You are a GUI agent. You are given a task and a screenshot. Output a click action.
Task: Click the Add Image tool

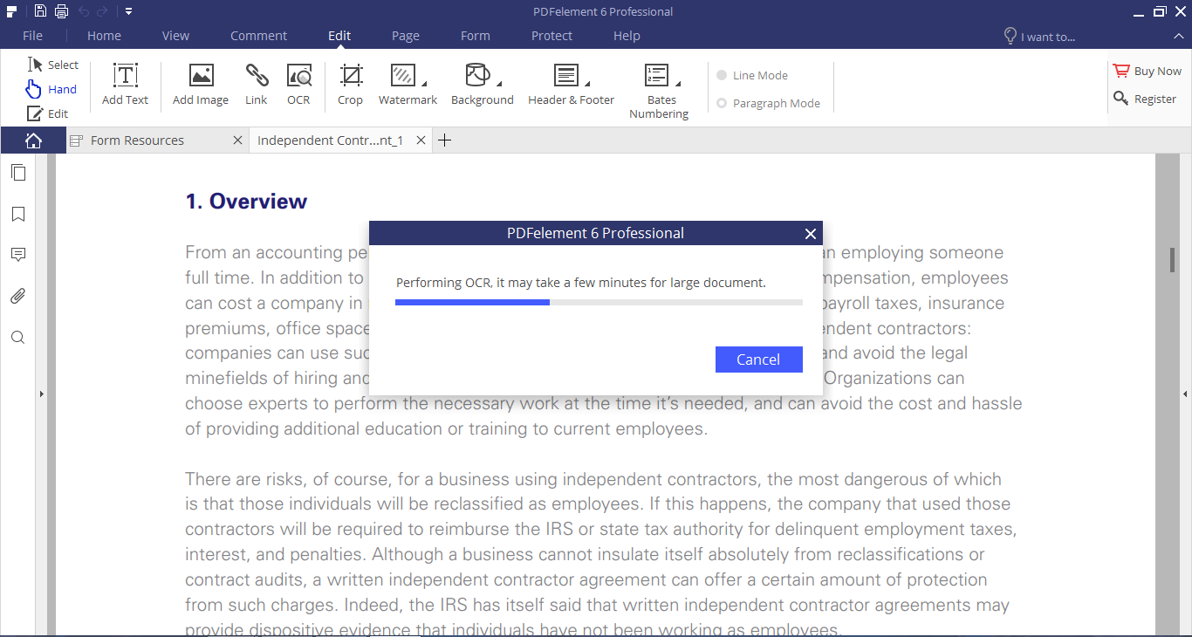[x=201, y=84]
